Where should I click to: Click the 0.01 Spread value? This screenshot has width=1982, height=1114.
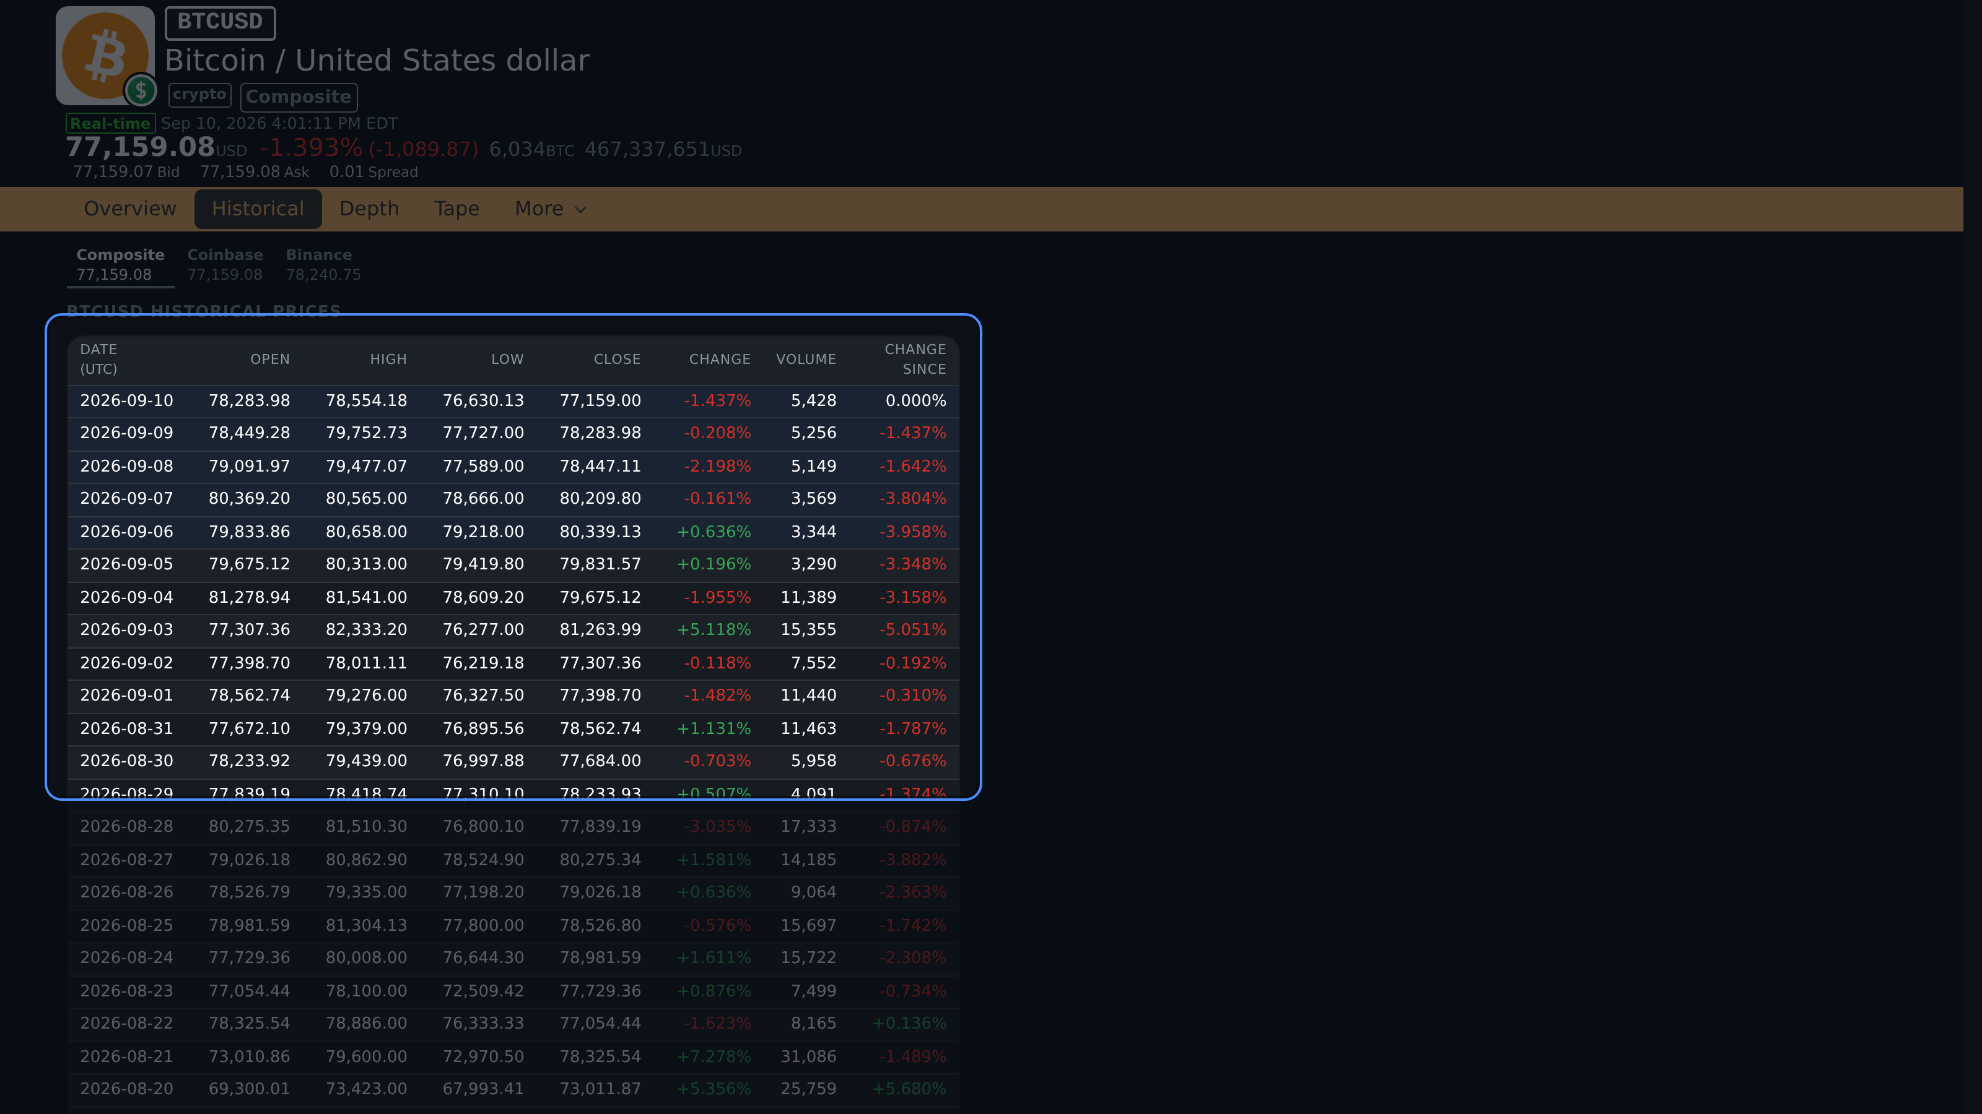pyautogui.click(x=373, y=172)
